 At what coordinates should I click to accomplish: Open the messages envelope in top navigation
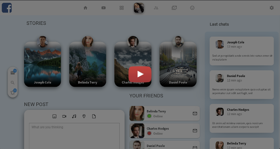pos(174,8)
